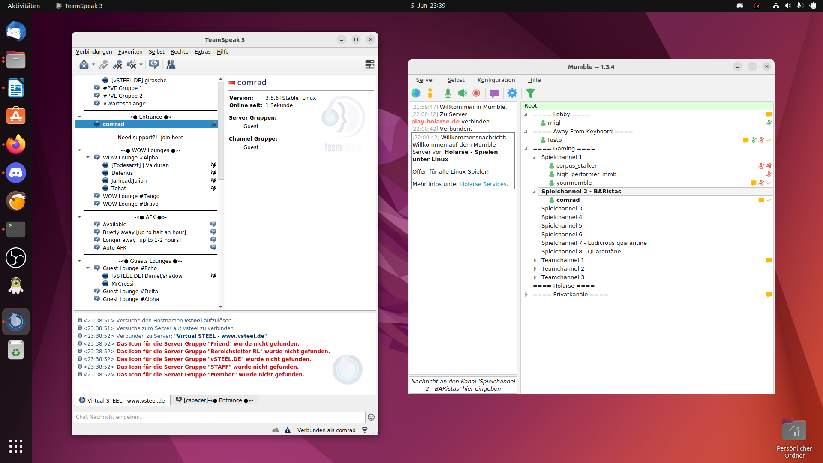Collapse Gaming channel in Mumble

tap(526, 149)
